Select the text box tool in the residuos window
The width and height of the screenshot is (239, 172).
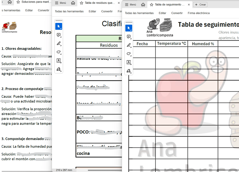point(59,60)
